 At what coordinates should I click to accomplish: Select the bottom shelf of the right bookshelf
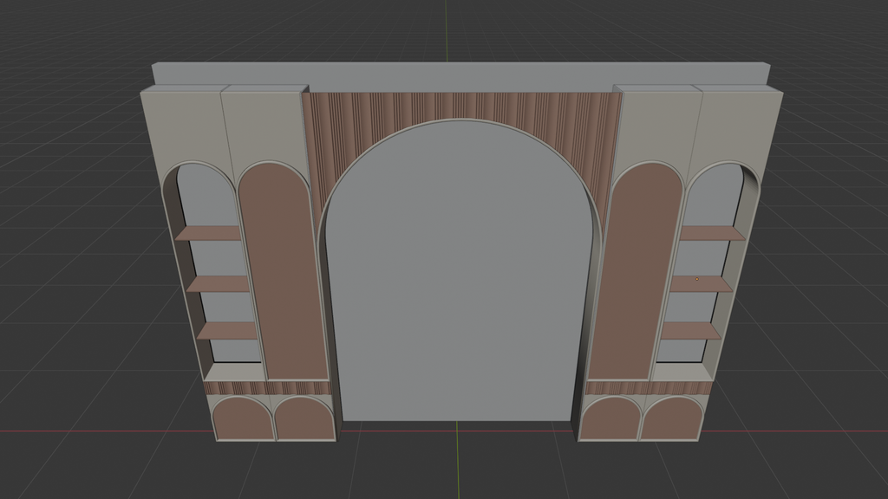(690, 330)
